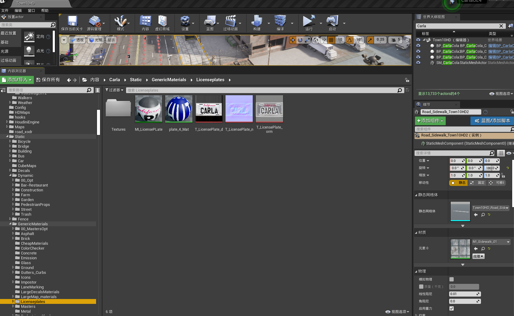Toggle visibility eye for SM_CarlaCola actor
Image resolution: width=514 pixels, height=316 pixels.
click(418, 63)
